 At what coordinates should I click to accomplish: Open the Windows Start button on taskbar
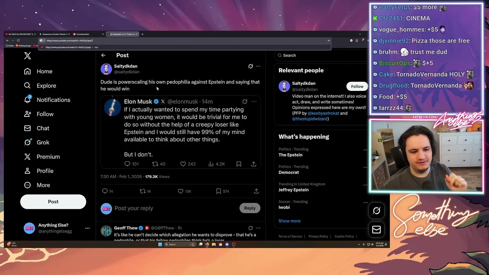coord(160,244)
